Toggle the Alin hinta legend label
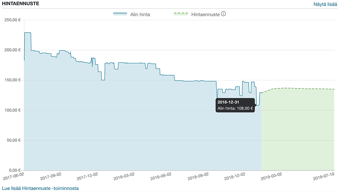 140,14
